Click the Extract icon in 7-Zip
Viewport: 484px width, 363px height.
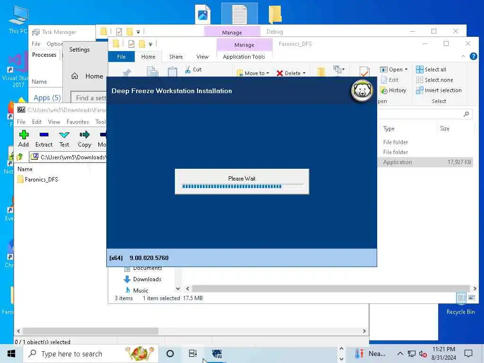(x=44, y=138)
